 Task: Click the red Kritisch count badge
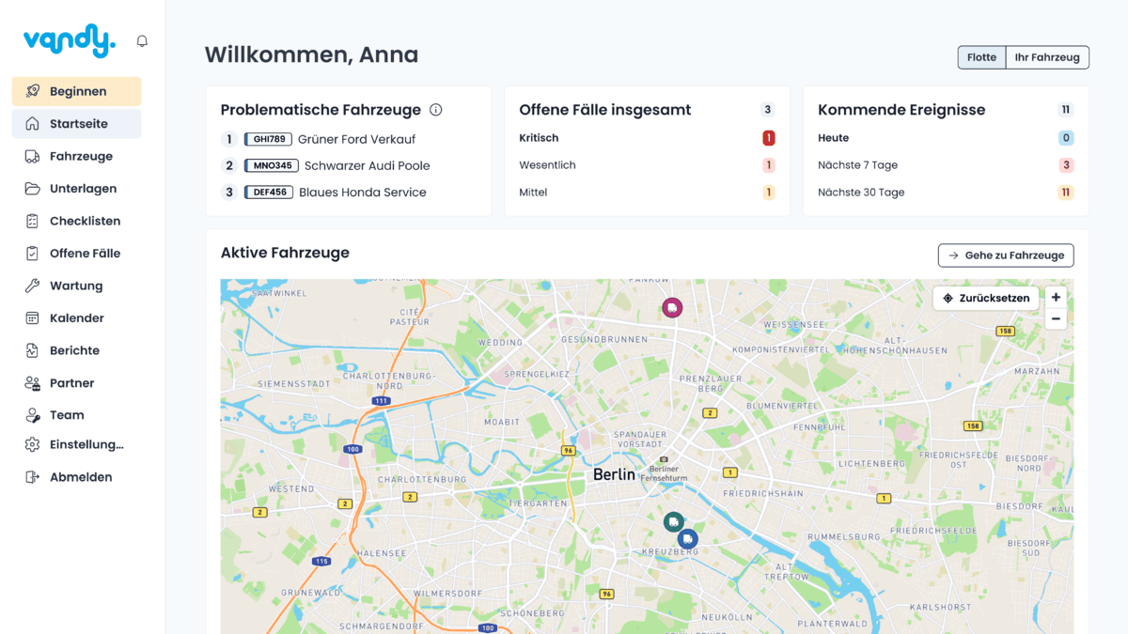click(768, 138)
